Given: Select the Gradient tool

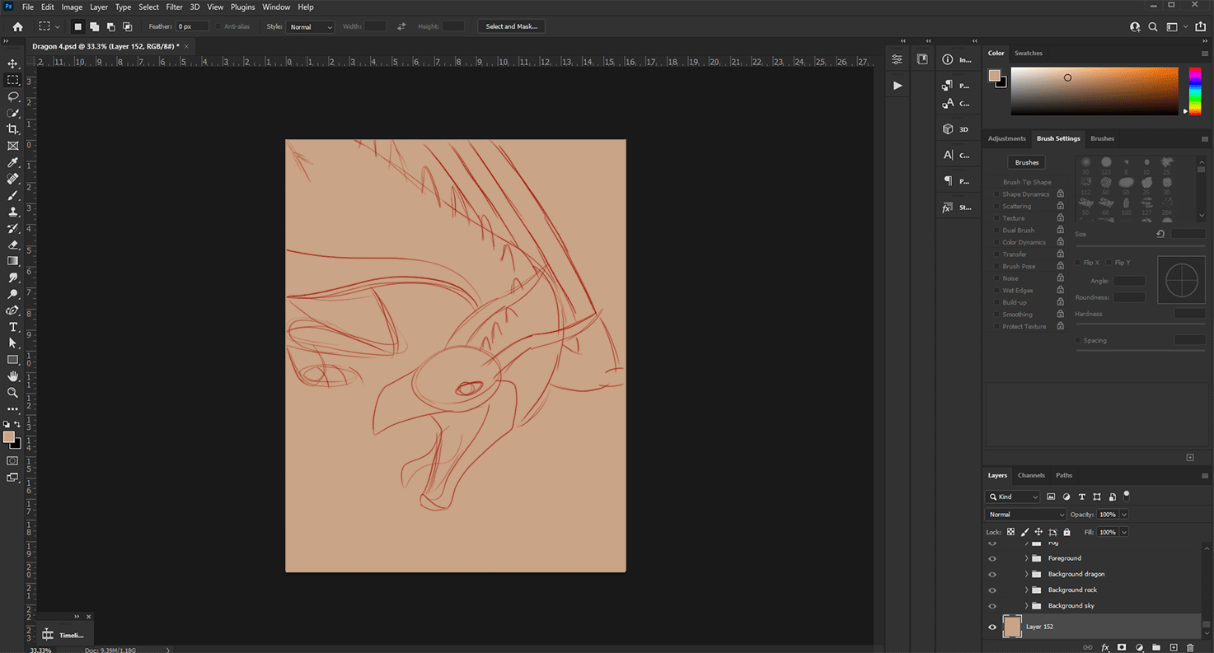Looking at the screenshot, I should [12, 261].
